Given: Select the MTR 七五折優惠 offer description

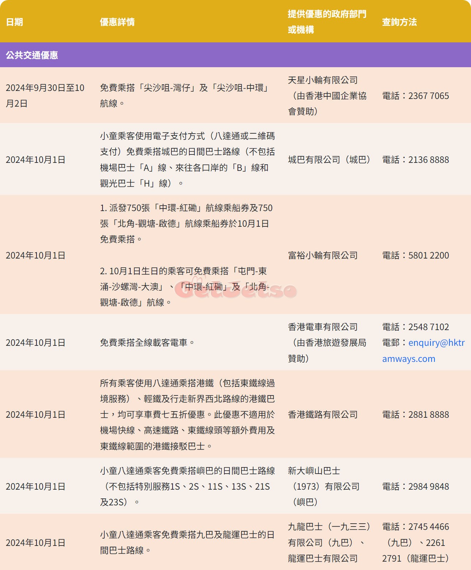Looking at the screenshot, I should [x=188, y=414].
